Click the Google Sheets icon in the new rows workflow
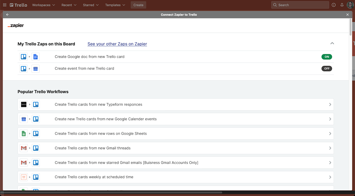Viewport: 355px width, 196px height. pos(24,133)
